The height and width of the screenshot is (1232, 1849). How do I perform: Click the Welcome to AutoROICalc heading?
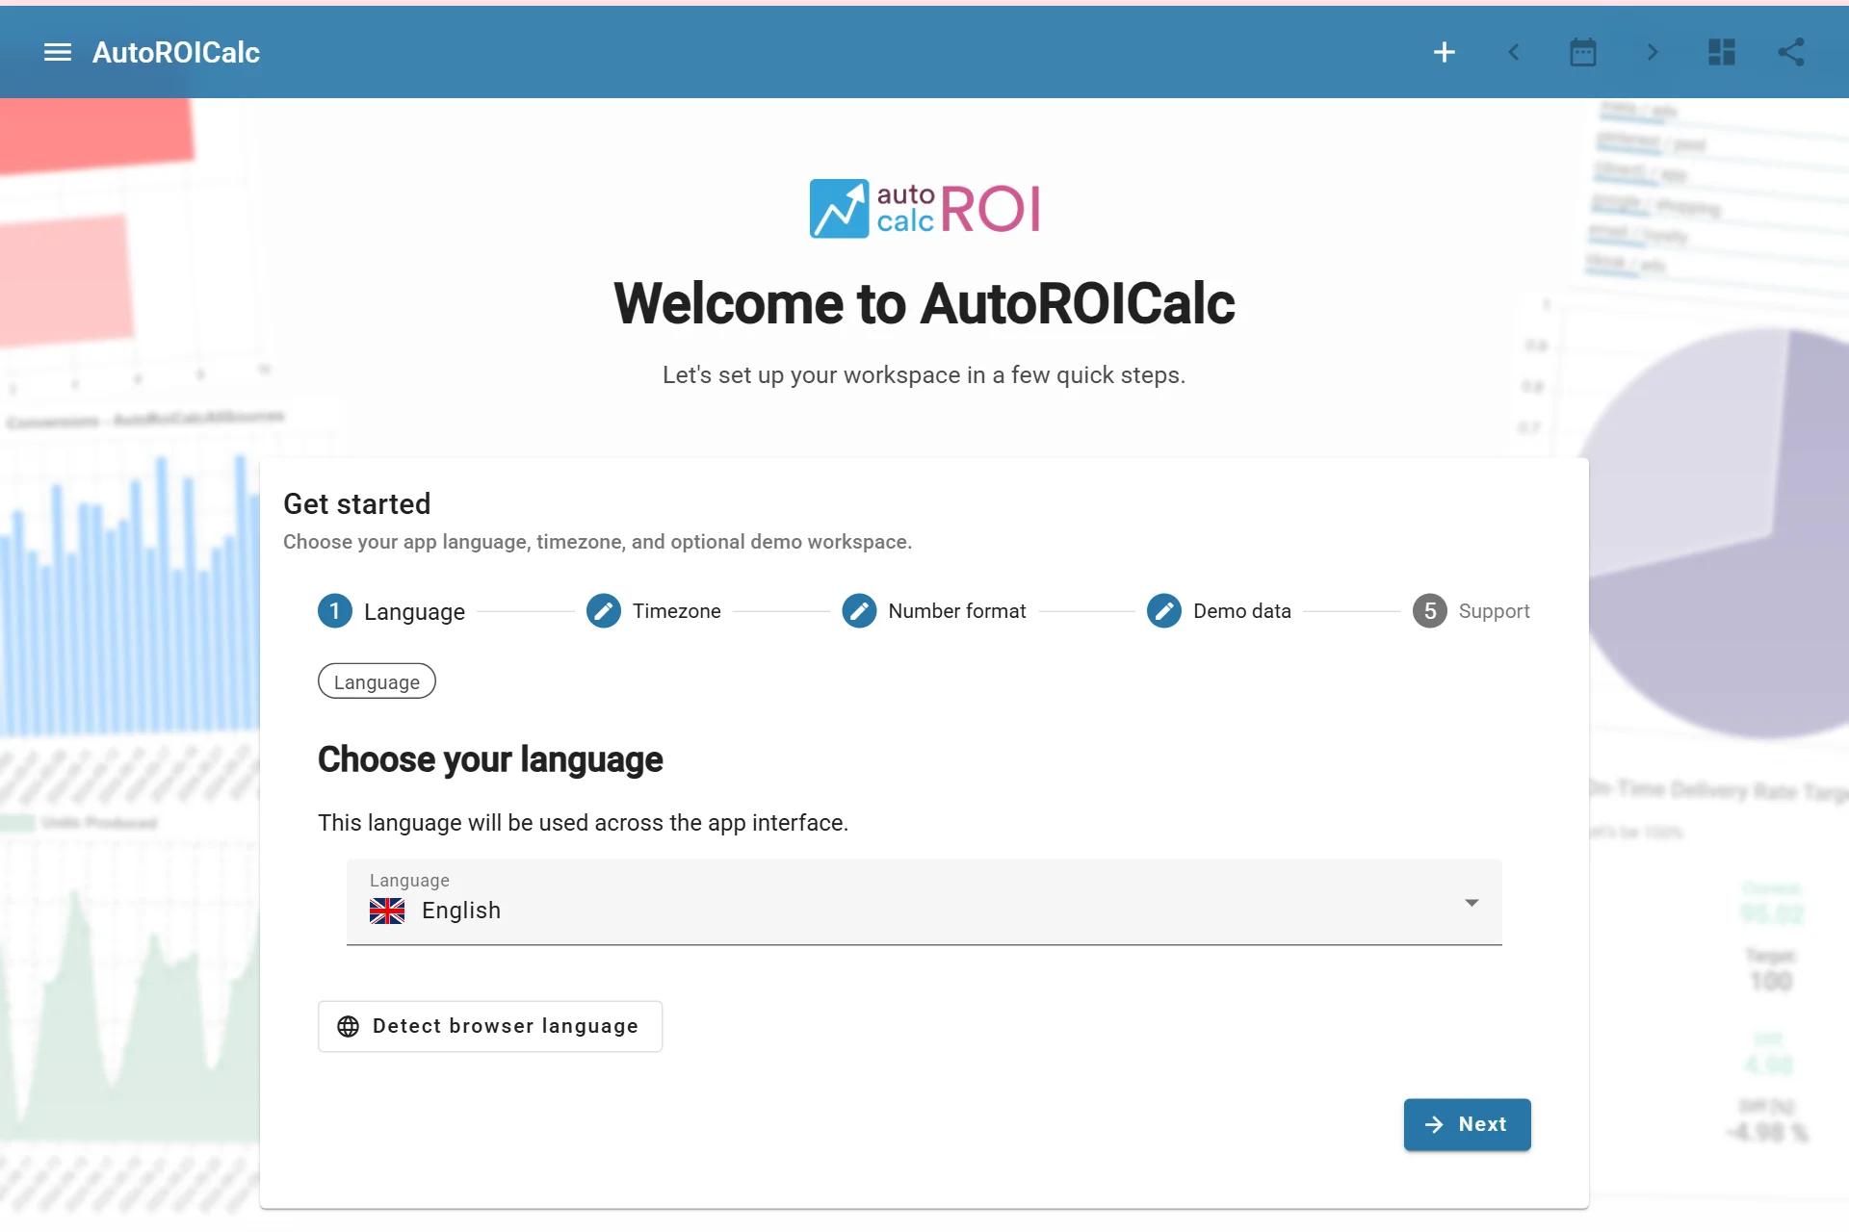tap(924, 304)
